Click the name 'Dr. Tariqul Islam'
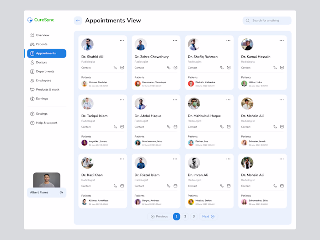The image size is (320, 240). (x=95, y=116)
